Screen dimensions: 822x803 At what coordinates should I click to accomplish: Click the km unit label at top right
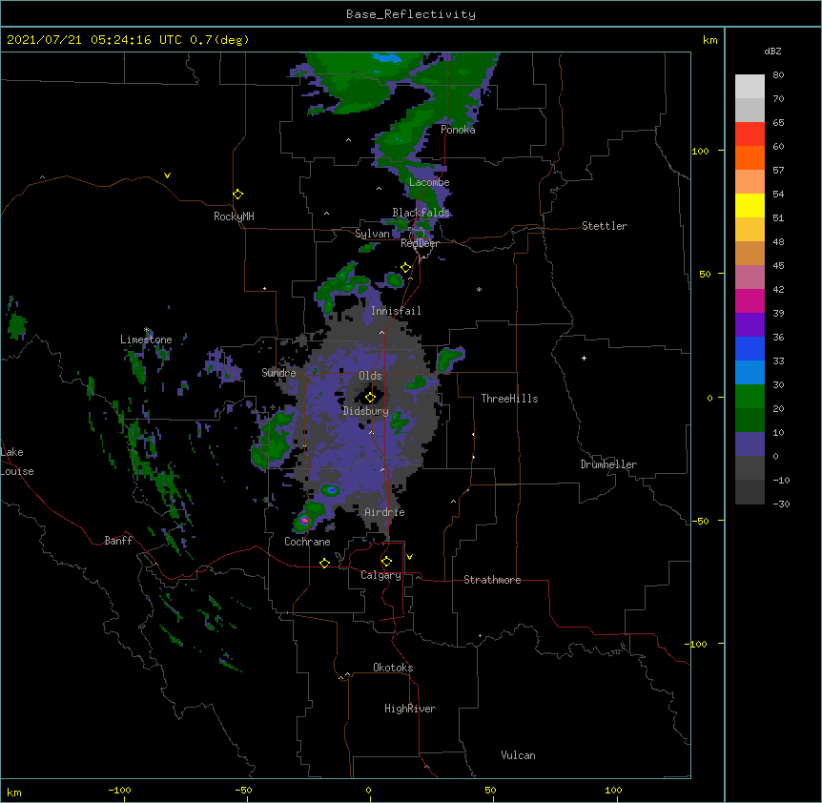coord(710,40)
